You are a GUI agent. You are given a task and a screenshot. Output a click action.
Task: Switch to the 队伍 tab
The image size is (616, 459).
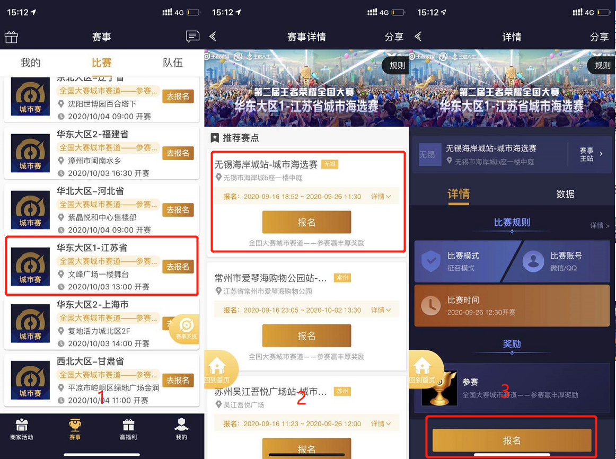click(173, 63)
